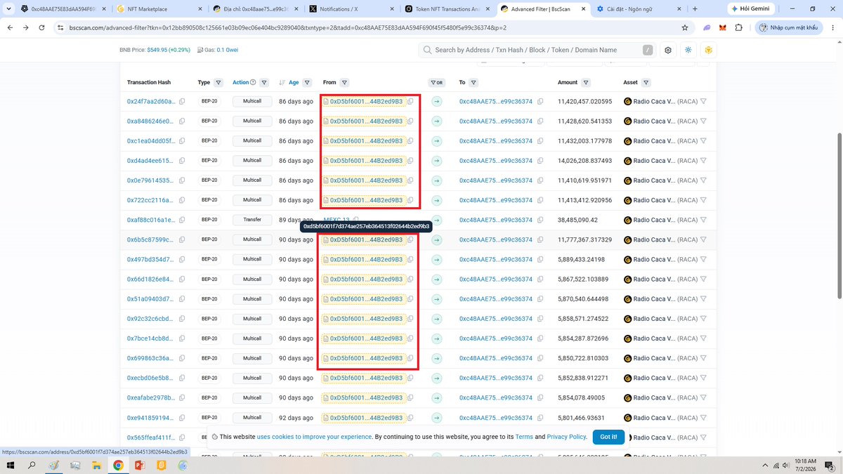Open taskbar Search magnifier

pos(32,465)
